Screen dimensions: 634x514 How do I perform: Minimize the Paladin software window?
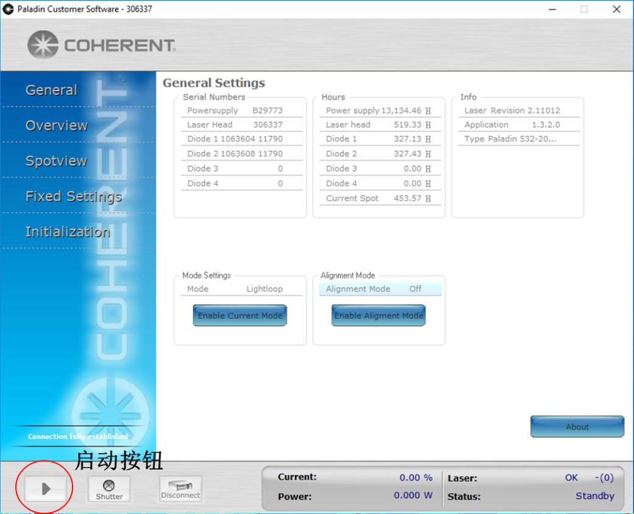click(x=552, y=9)
